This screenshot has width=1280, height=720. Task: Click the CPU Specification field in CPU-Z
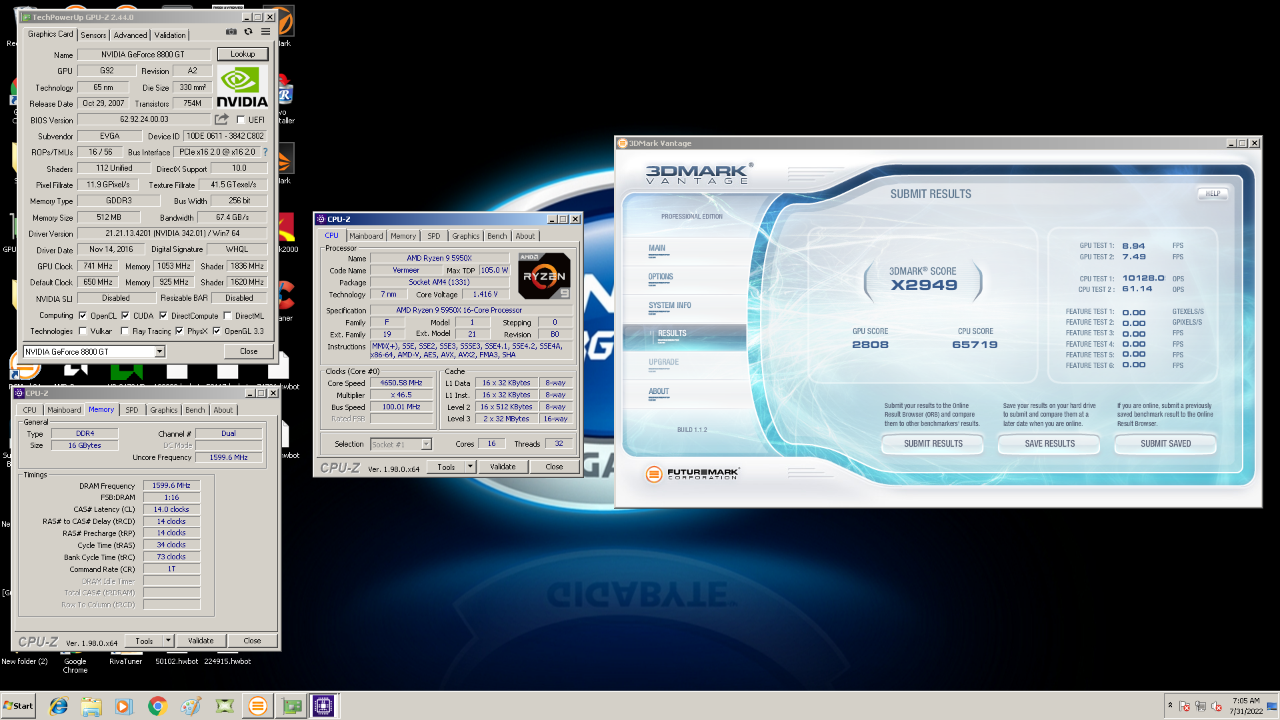click(x=471, y=310)
